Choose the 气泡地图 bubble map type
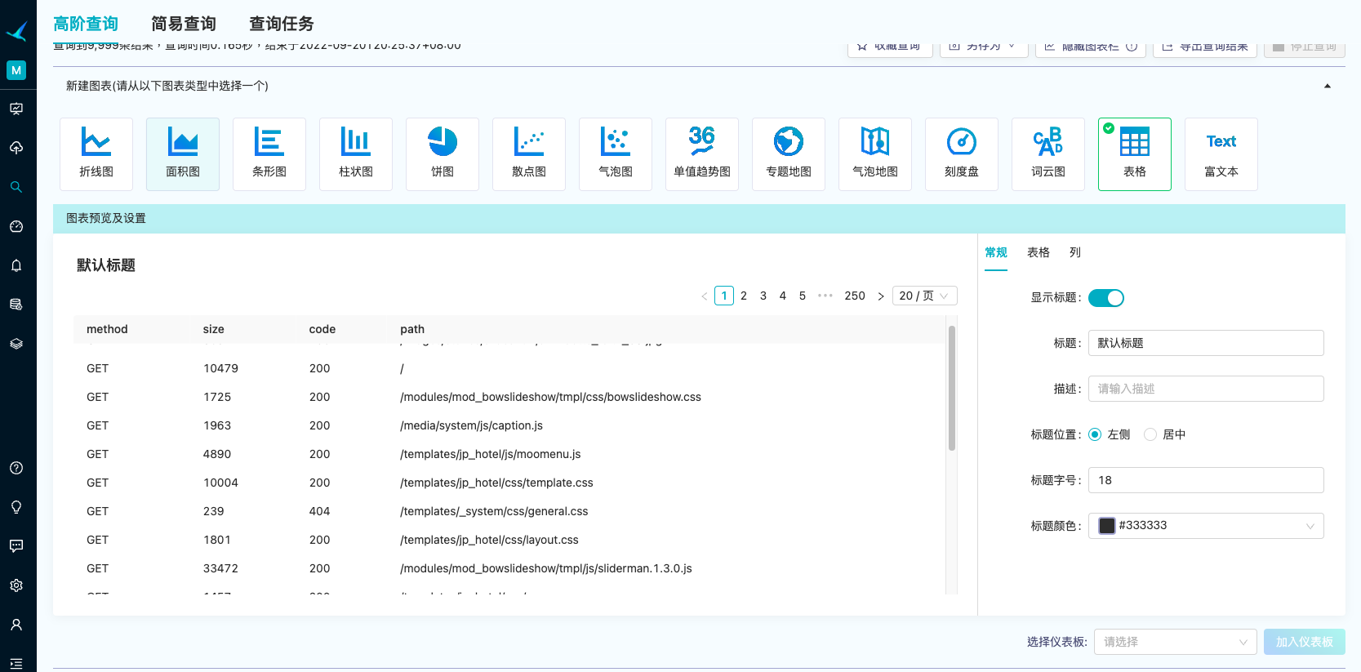This screenshot has width=1361, height=672. pos(875,154)
